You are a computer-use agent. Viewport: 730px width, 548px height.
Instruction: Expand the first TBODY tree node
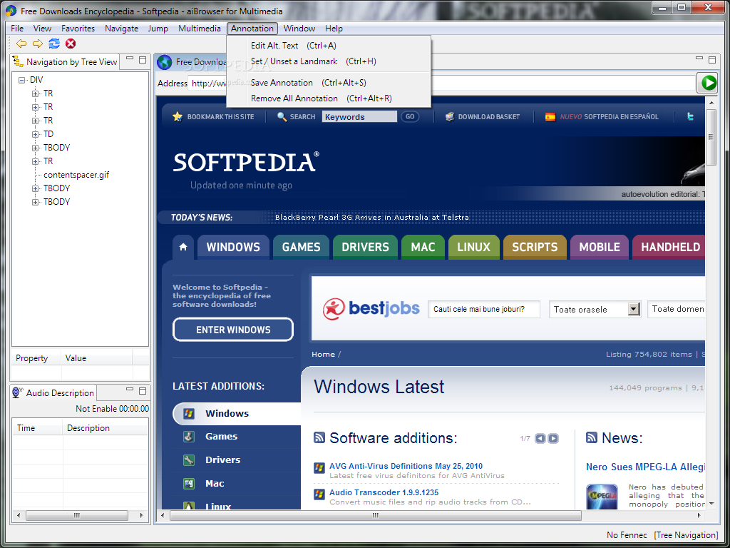coord(35,148)
